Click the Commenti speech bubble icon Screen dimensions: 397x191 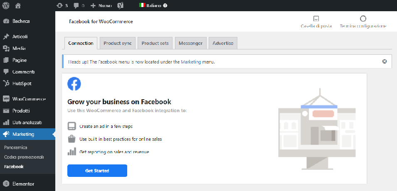(x=6, y=72)
